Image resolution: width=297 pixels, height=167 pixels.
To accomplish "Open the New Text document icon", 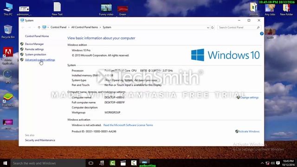I will pos(57,9).
